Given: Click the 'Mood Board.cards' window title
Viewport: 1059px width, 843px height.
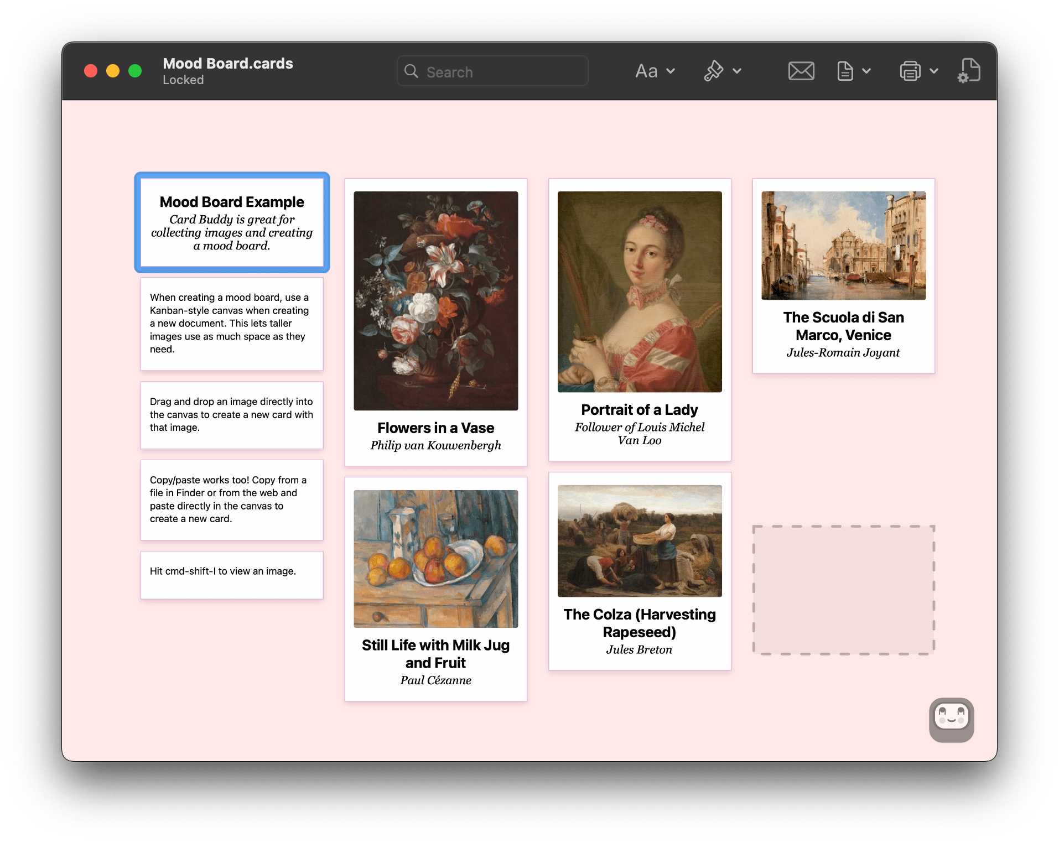Looking at the screenshot, I should click(x=228, y=64).
